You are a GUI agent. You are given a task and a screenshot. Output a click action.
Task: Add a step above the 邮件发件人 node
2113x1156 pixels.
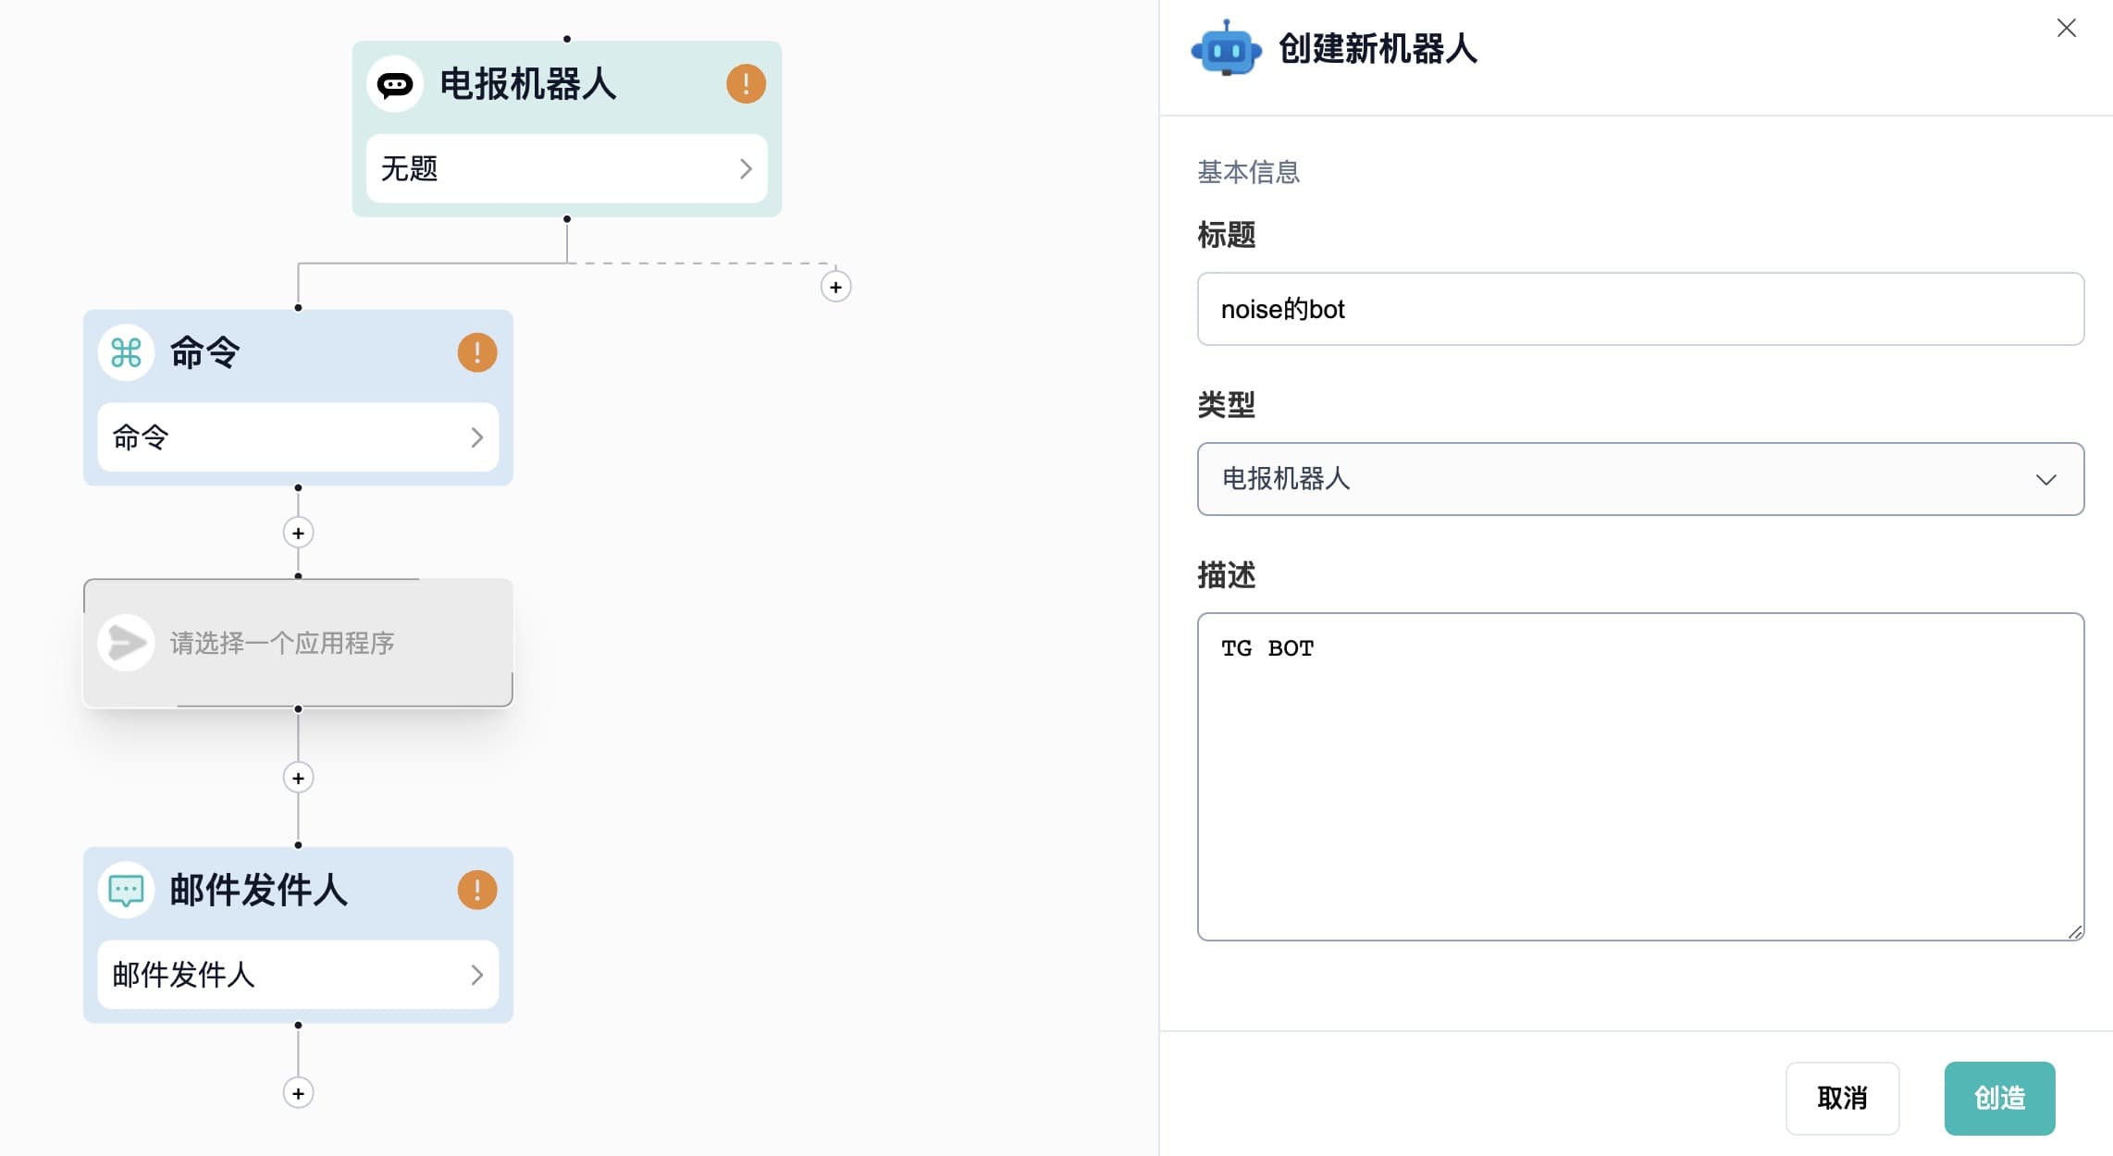pyautogui.click(x=298, y=778)
